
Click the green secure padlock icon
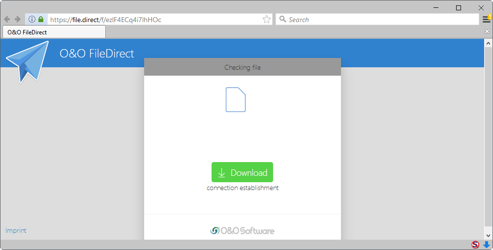coord(41,20)
